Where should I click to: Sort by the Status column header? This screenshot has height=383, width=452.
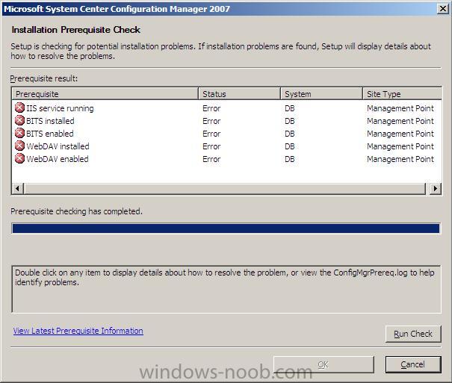pyautogui.click(x=239, y=94)
